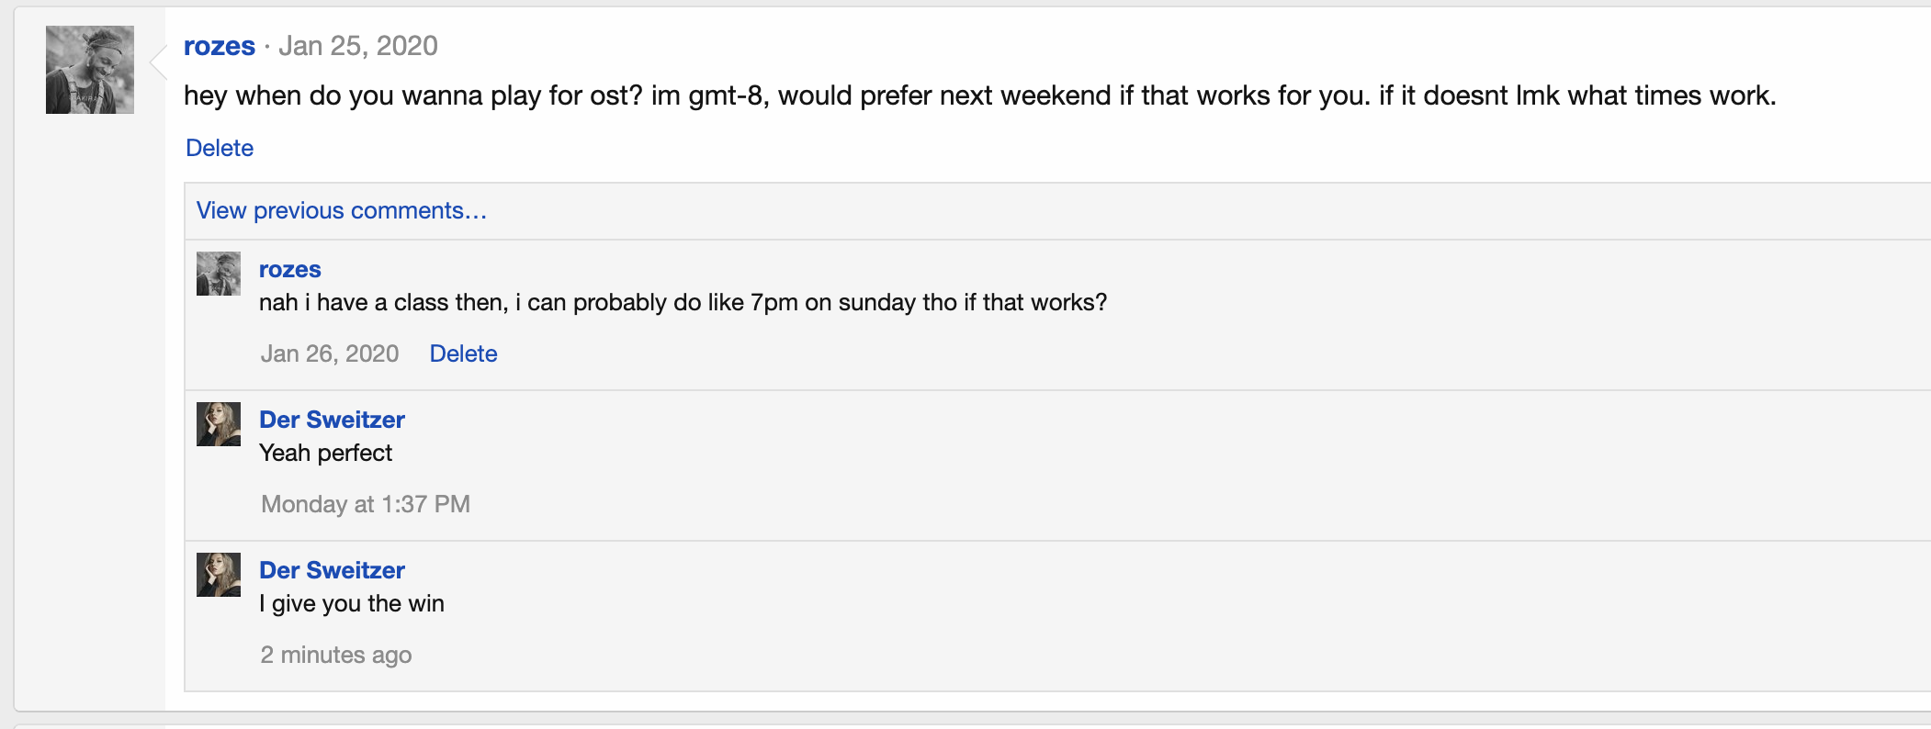Image resolution: width=1931 pixels, height=729 pixels.
Task: Click the rozes username on the main post
Action: [x=219, y=46]
